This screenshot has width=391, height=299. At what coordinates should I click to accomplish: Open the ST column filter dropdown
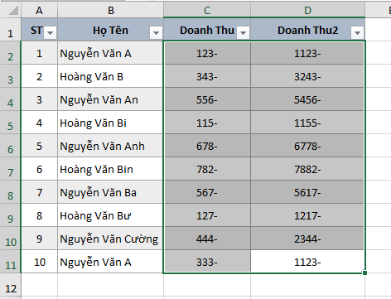click(x=51, y=33)
